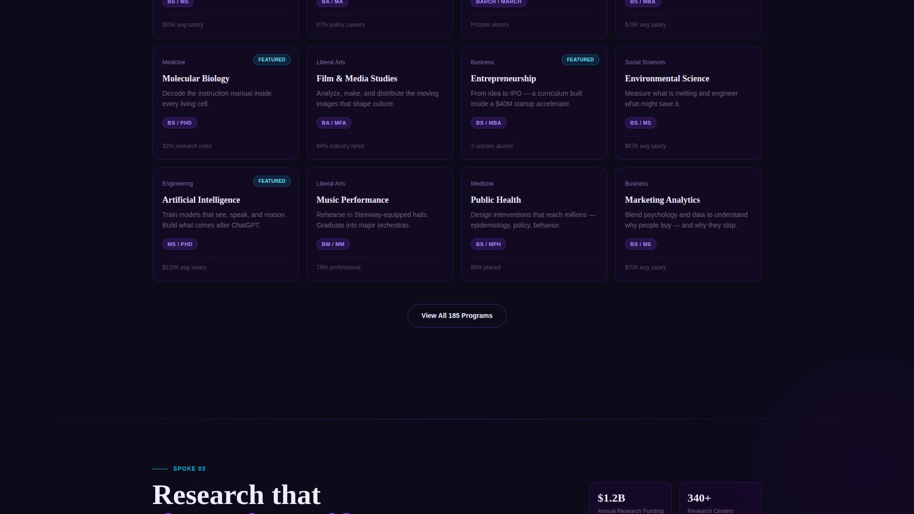914x514 pixels.
Task: Click the Liberal Arts label above Music Performance
Action: click(331, 184)
